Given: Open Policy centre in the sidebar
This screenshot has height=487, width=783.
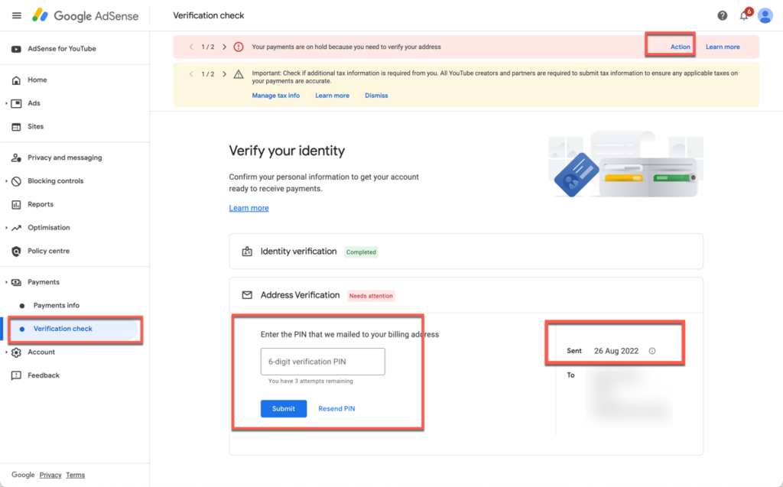Looking at the screenshot, I should [48, 252].
